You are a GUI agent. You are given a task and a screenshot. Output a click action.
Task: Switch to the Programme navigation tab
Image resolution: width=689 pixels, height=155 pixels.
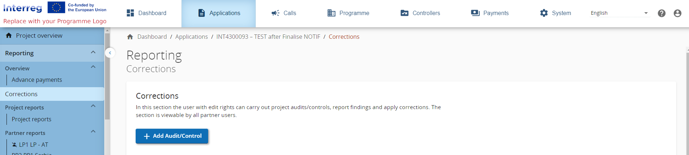[348, 13]
